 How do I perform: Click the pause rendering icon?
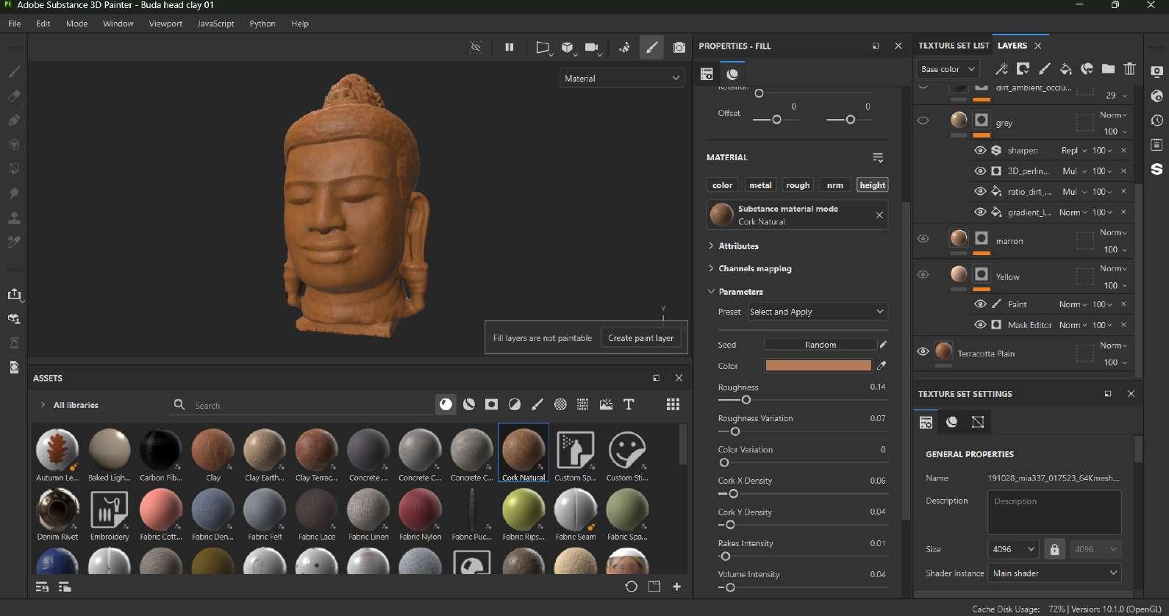coord(509,47)
